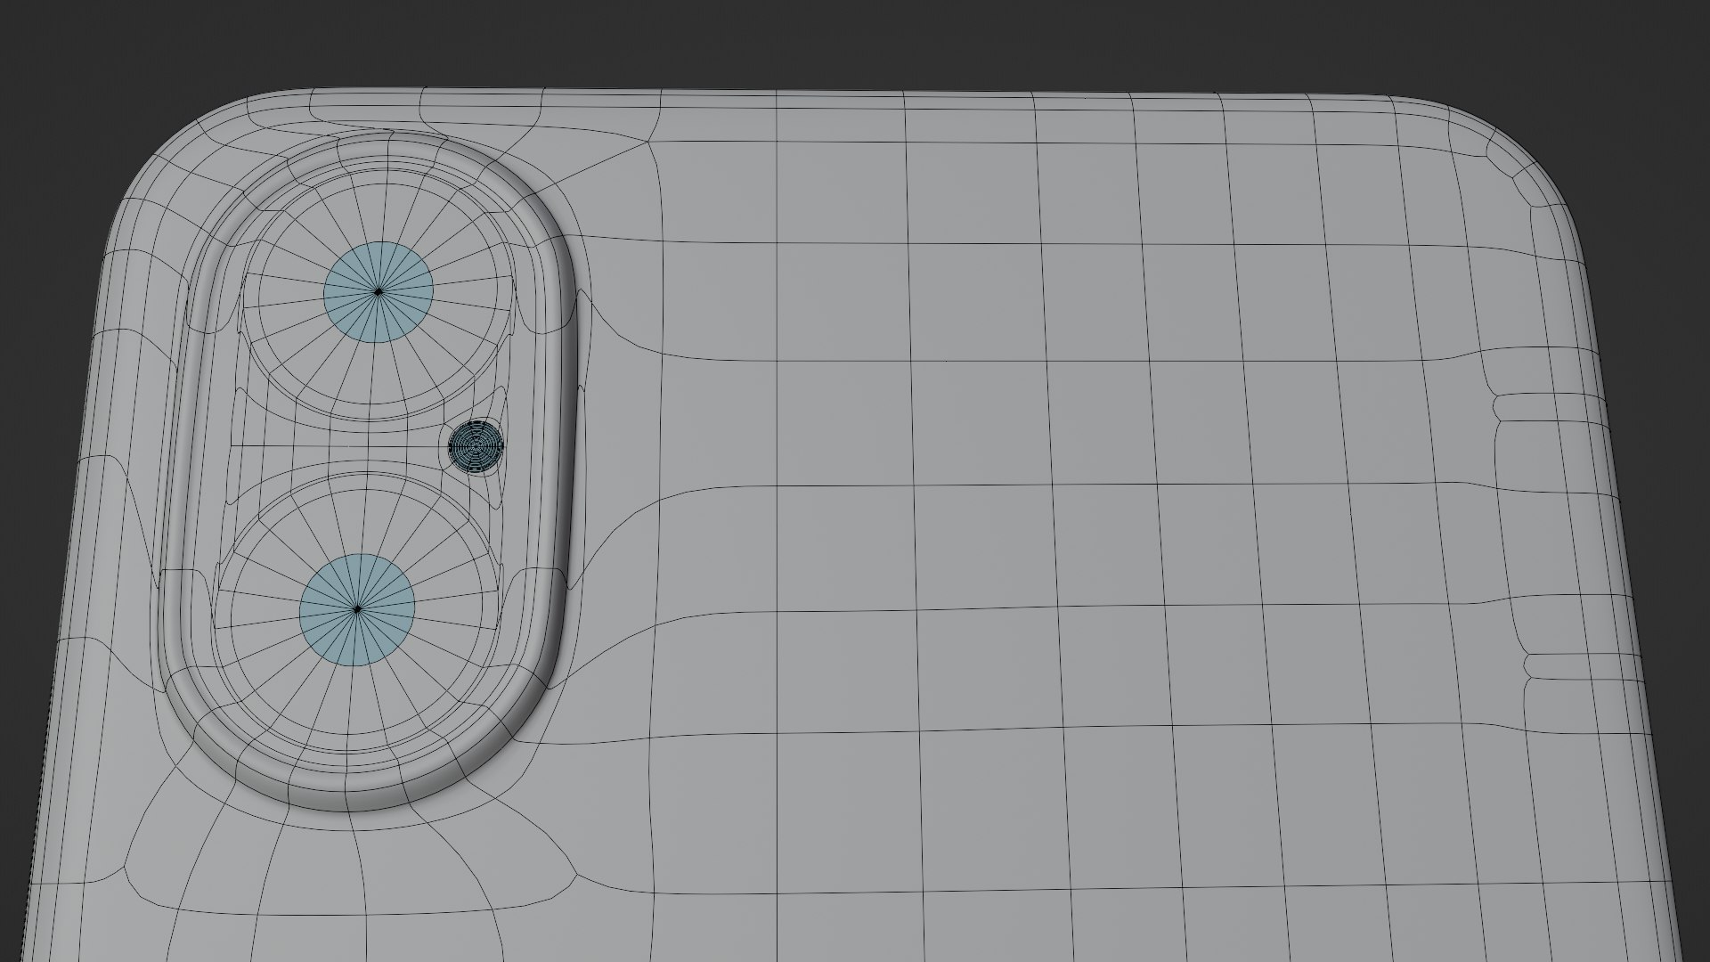The height and width of the screenshot is (962, 1710).
Task: Click the small dark flash sensor circle
Action: [476, 444]
